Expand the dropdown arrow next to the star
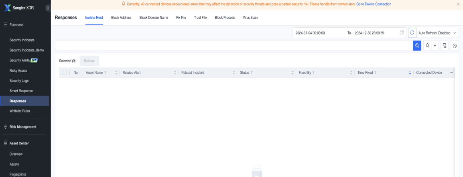This screenshot has height=177, width=463. 435,45
